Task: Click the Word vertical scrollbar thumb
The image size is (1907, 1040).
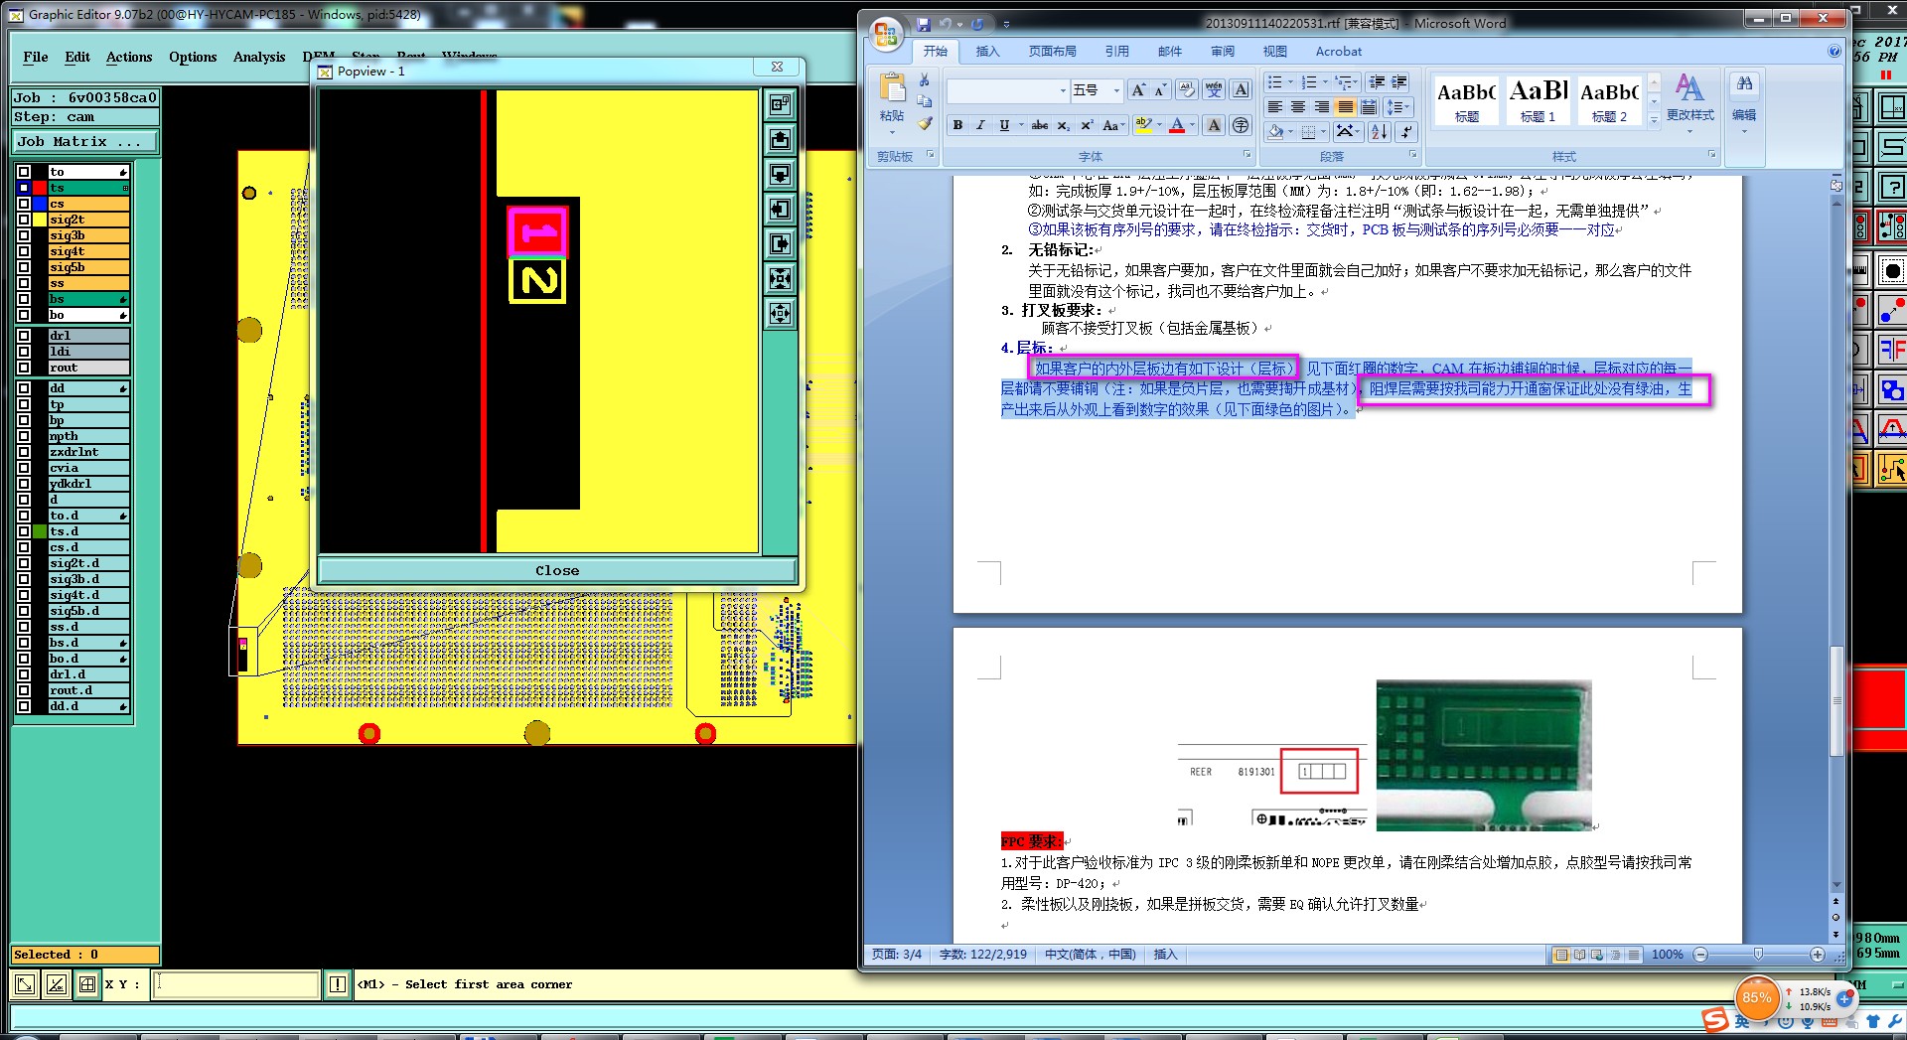Action: click(x=1836, y=700)
